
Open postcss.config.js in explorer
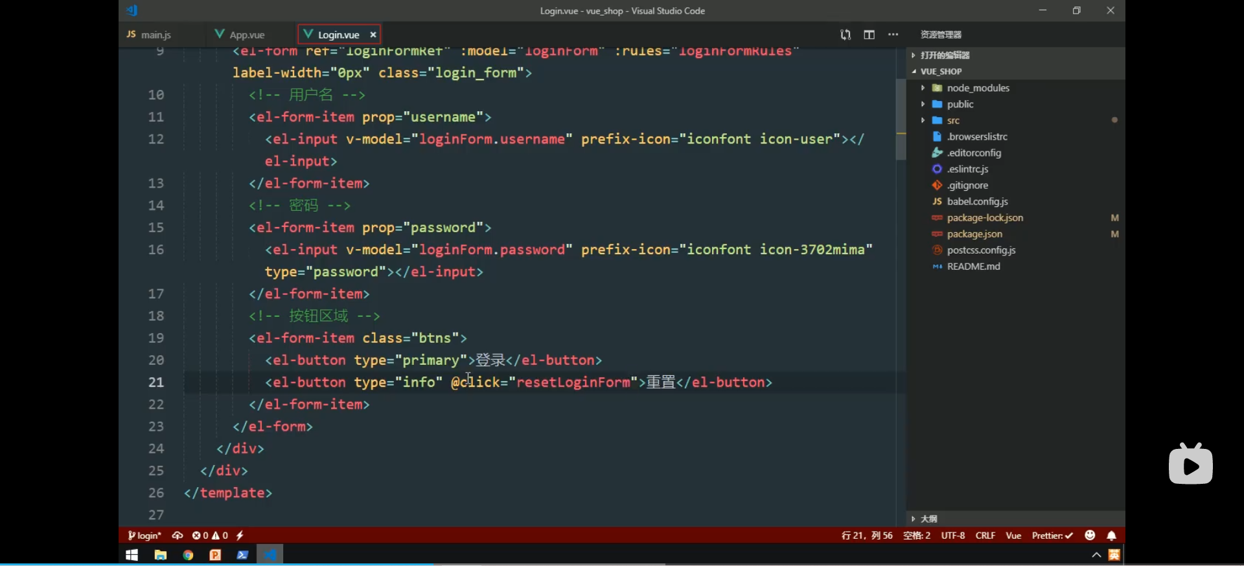(981, 250)
